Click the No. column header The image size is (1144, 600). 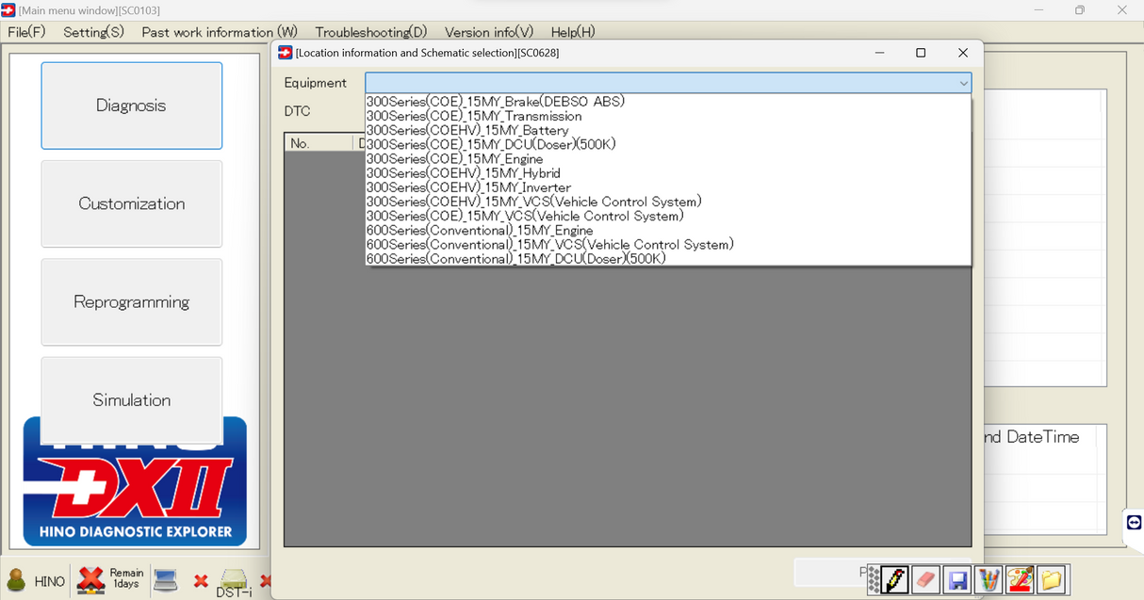pyautogui.click(x=301, y=143)
